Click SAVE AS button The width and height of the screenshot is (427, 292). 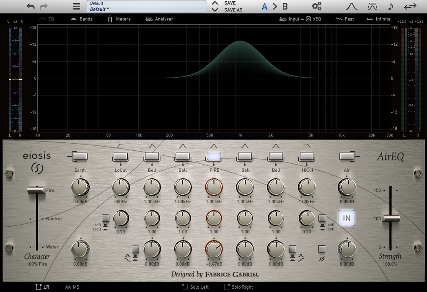coord(233,10)
